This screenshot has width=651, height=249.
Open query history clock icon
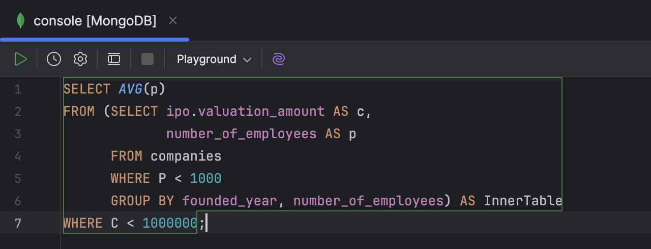[x=54, y=59]
